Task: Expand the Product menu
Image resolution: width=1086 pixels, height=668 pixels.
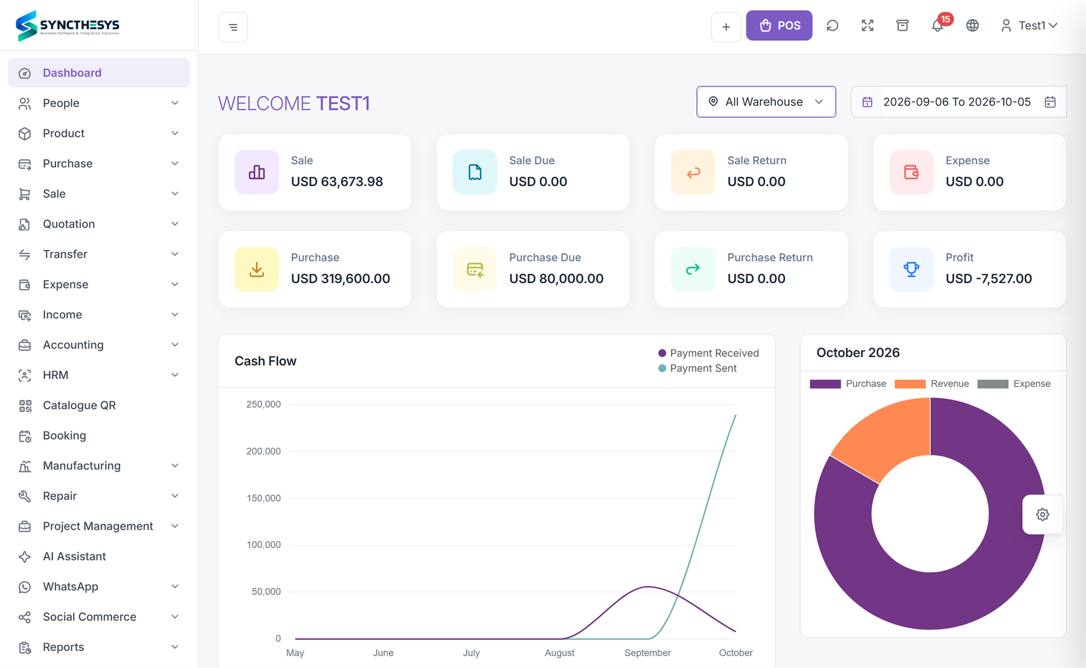Action: pyautogui.click(x=99, y=133)
